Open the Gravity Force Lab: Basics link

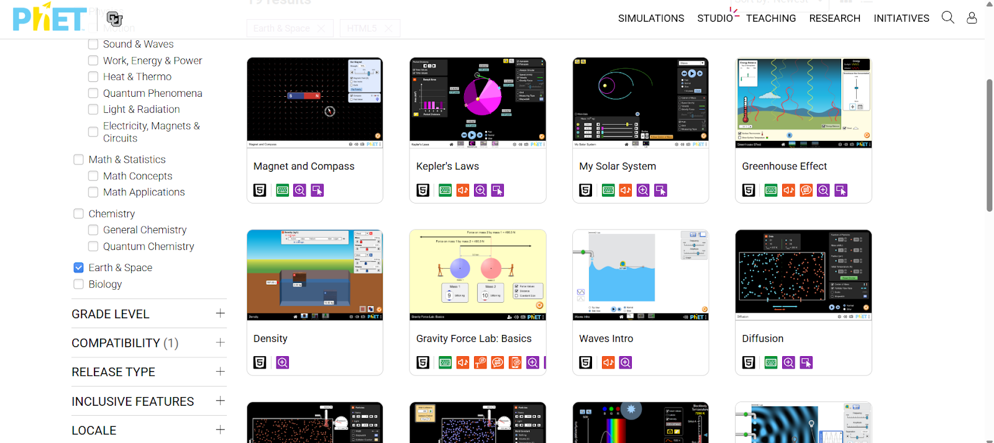click(473, 339)
